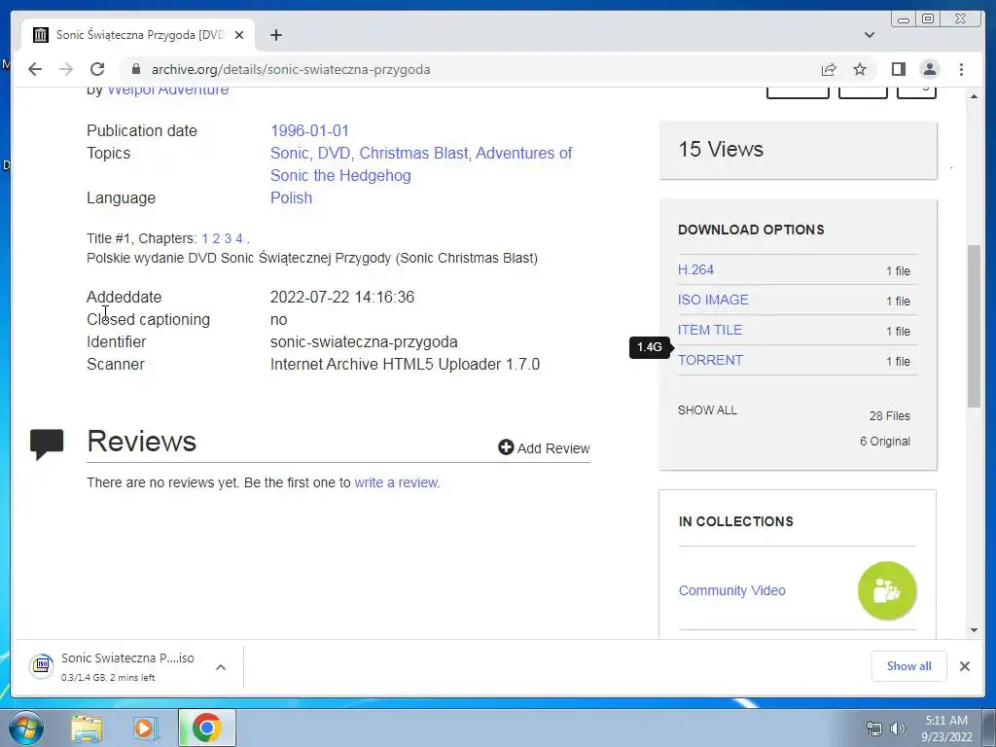Open the DVD topic link
This screenshot has width=996, height=747.
coord(336,153)
